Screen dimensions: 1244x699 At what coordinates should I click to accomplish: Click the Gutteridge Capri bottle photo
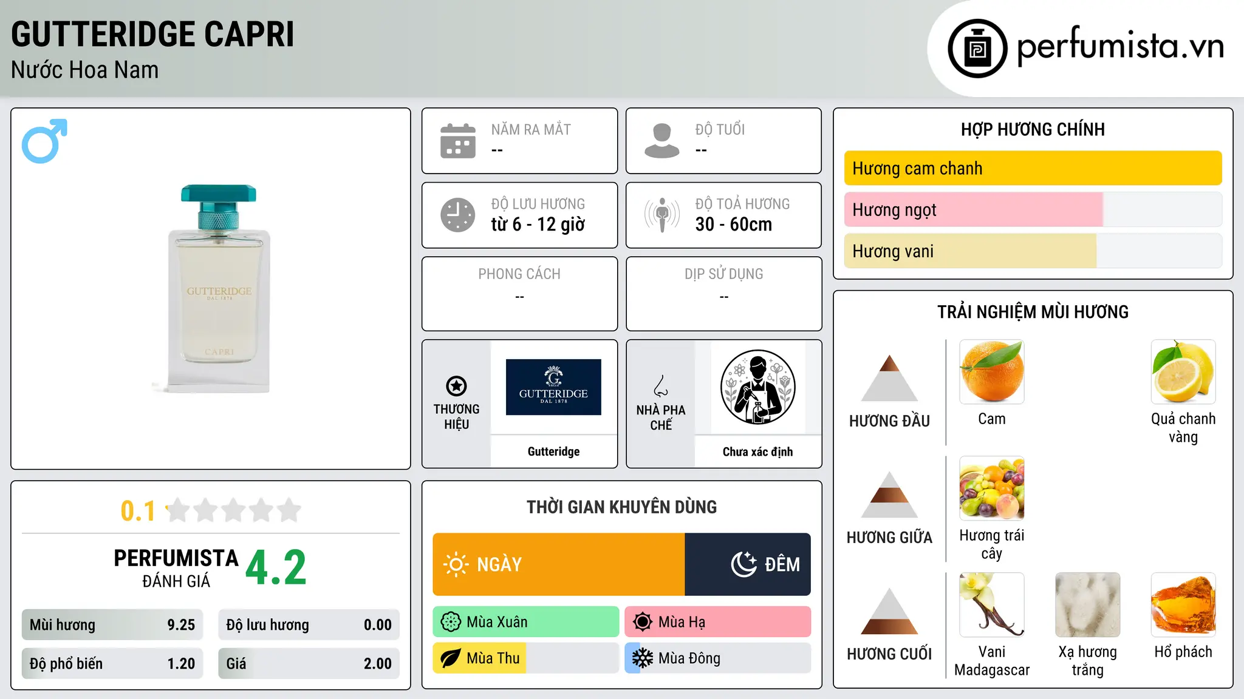pyautogui.click(x=219, y=288)
